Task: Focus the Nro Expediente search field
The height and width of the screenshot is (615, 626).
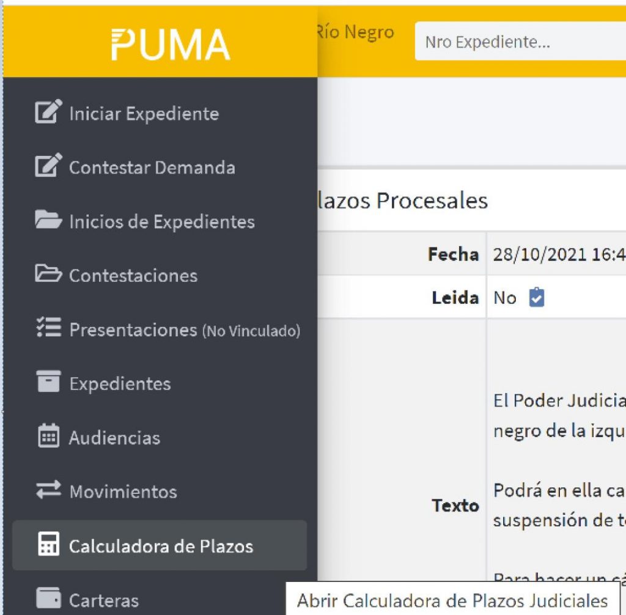Action: pyautogui.click(x=521, y=42)
